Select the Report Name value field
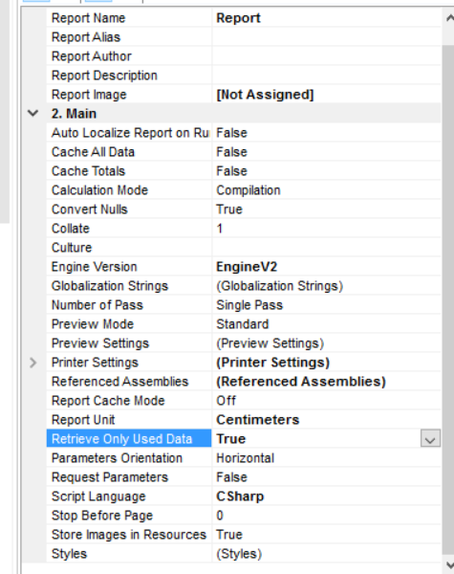Viewport: 454px width, 574px height. (x=326, y=18)
